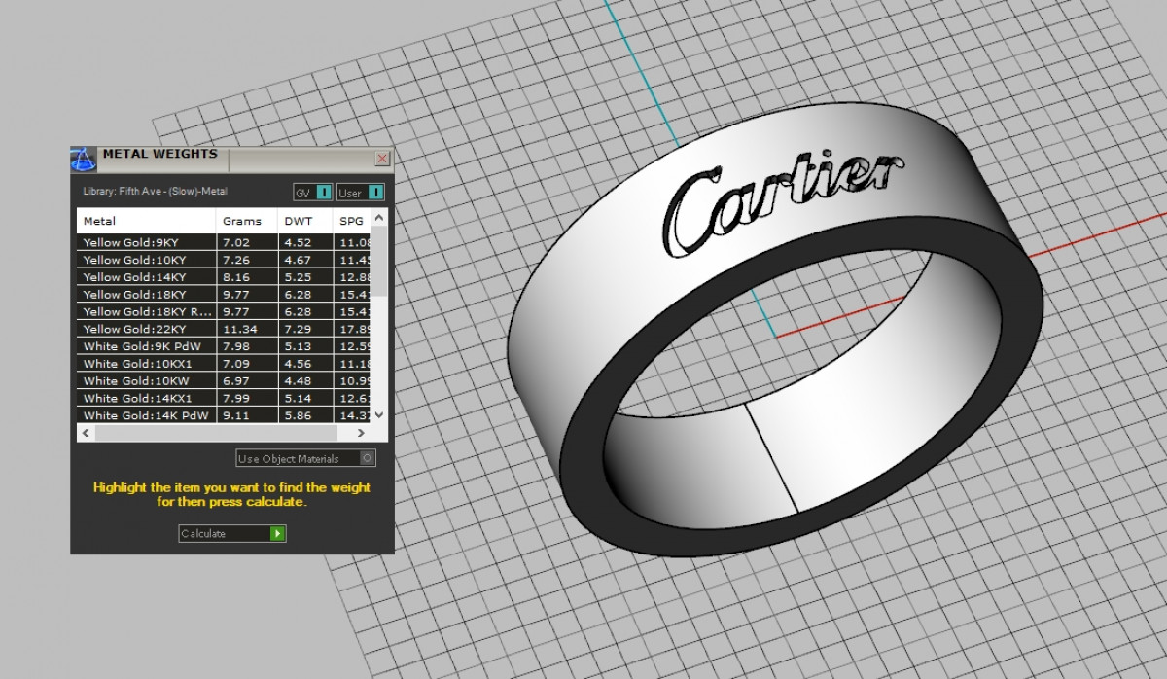Image resolution: width=1167 pixels, height=679 pixels.
Task: Sort by the Grams column header
Action: click(x=247, y=221)
